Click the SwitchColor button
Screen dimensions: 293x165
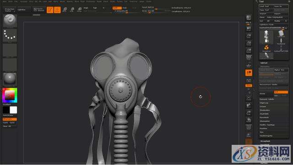point(8,115)
